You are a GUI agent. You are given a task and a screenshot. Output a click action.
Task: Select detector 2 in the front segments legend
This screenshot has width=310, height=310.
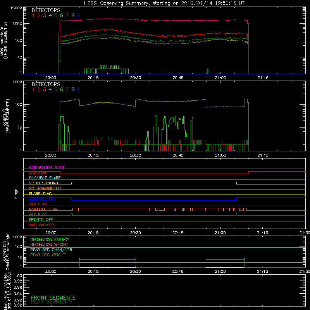[x=39, y=15]
